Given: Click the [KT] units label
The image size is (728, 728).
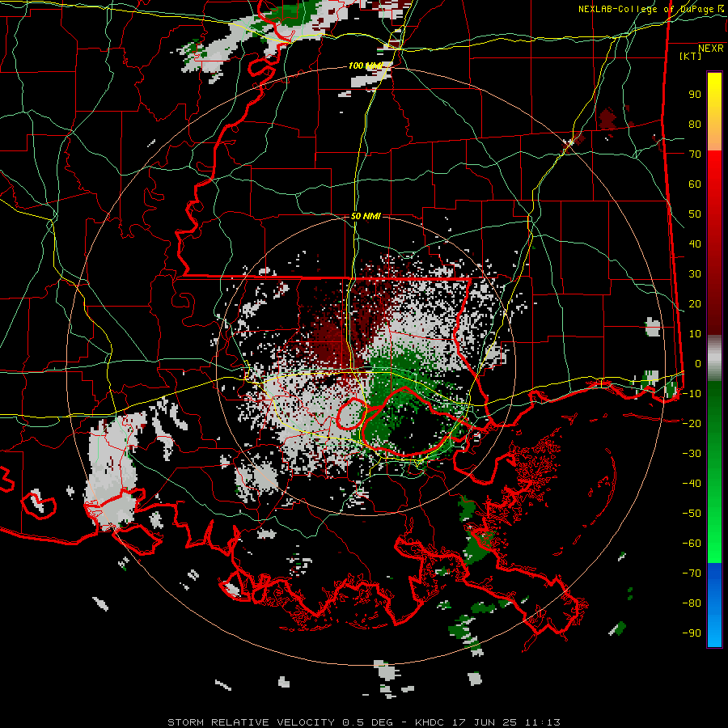Looking at the screenshot, I should click(690, 56).
